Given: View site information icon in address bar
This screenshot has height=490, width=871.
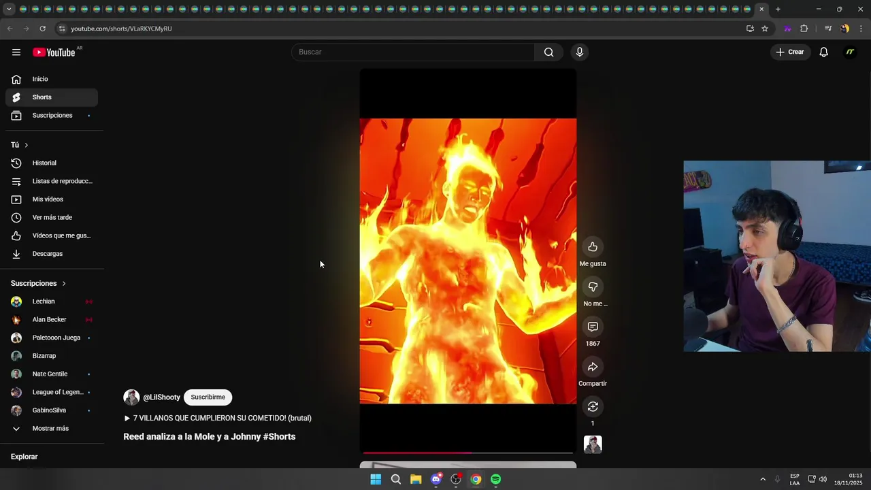Looking at the screenshot, I should (62, 29).
